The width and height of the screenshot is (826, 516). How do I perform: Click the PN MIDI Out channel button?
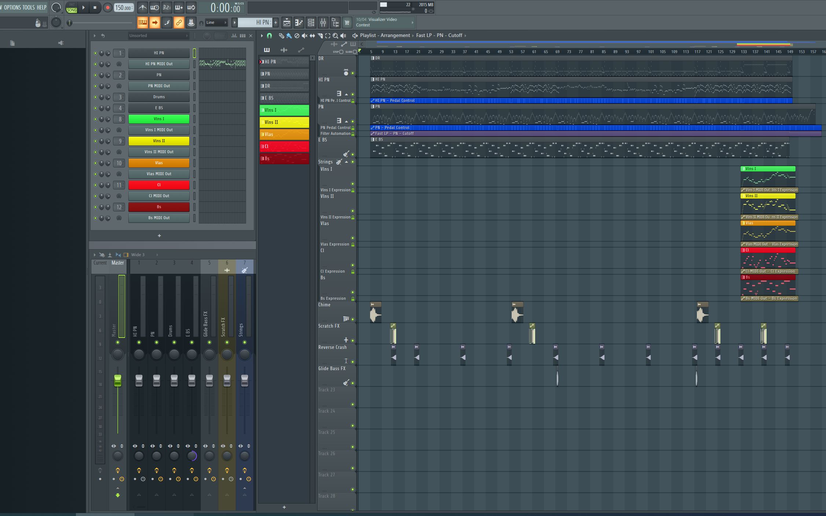[x=159, y=86]
